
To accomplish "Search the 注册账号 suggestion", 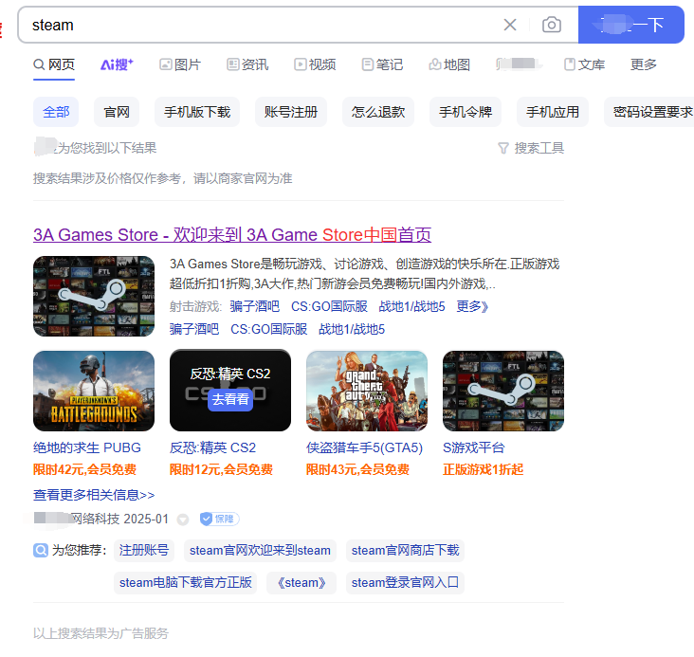I will (x=144, y=551).
